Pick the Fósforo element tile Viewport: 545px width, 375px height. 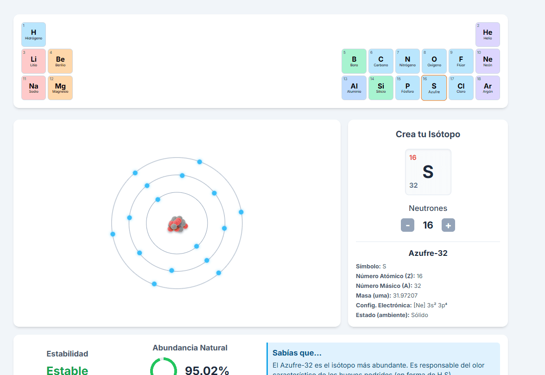407,88
